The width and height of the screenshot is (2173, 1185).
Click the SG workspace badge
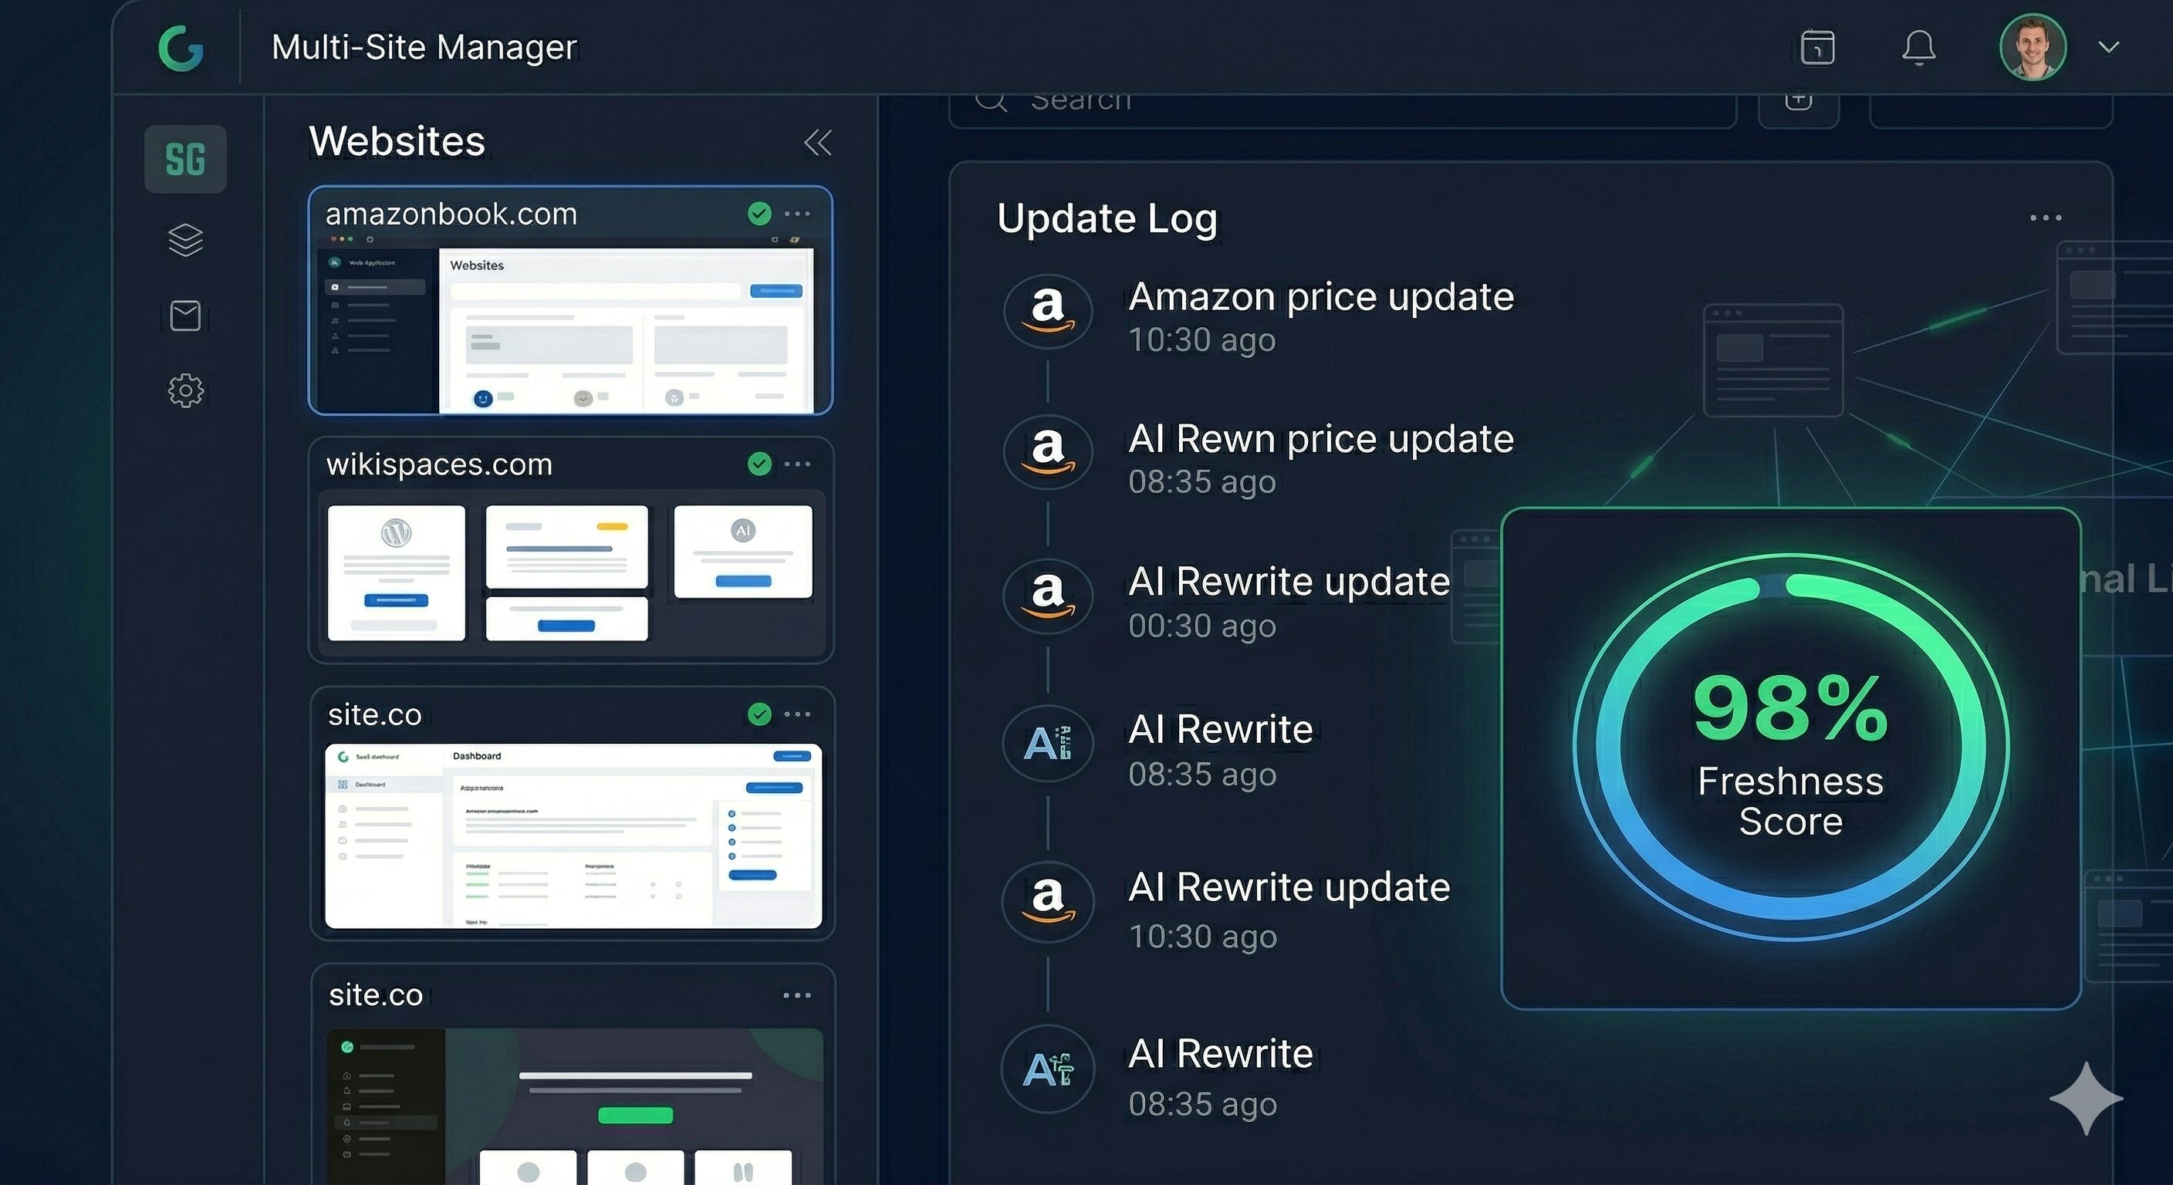(x=185, y=160)
